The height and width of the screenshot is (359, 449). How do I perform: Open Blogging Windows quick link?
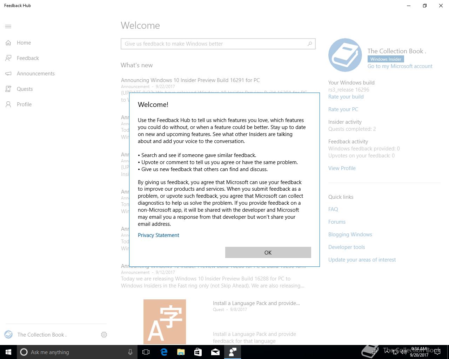pyautogui.click(x=350, y=235)
